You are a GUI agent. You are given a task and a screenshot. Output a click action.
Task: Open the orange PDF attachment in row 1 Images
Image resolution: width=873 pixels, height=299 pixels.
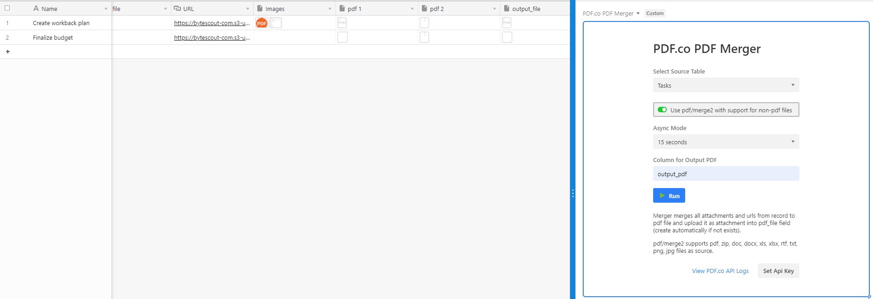(261, 23)
